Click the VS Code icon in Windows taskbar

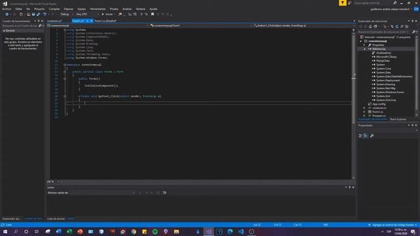click(x=241, y=231)
